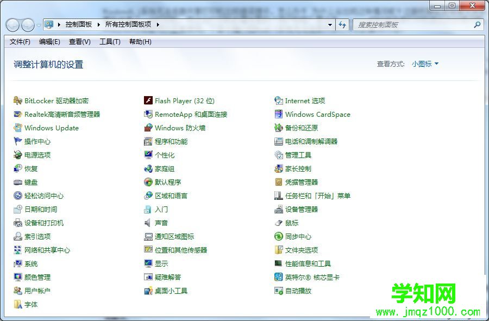
Task: Go back with the Back button
Action: pos(13,25)
